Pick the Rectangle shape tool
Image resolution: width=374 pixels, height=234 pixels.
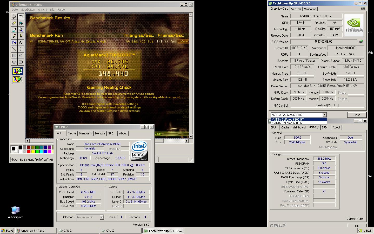(x=14, y=55)
